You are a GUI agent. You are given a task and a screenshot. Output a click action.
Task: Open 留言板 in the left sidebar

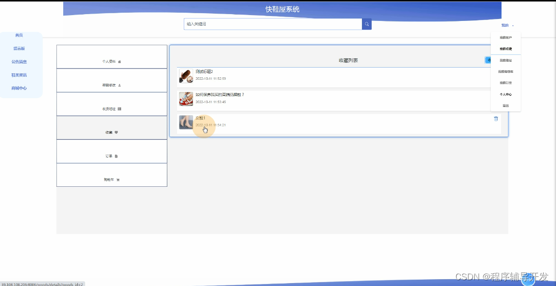[19, 49]
